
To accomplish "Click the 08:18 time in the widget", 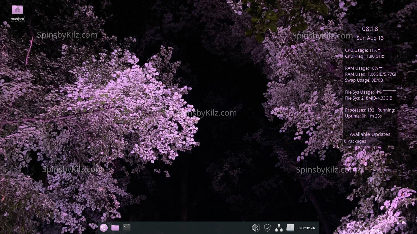I will [x=370, y=29].
